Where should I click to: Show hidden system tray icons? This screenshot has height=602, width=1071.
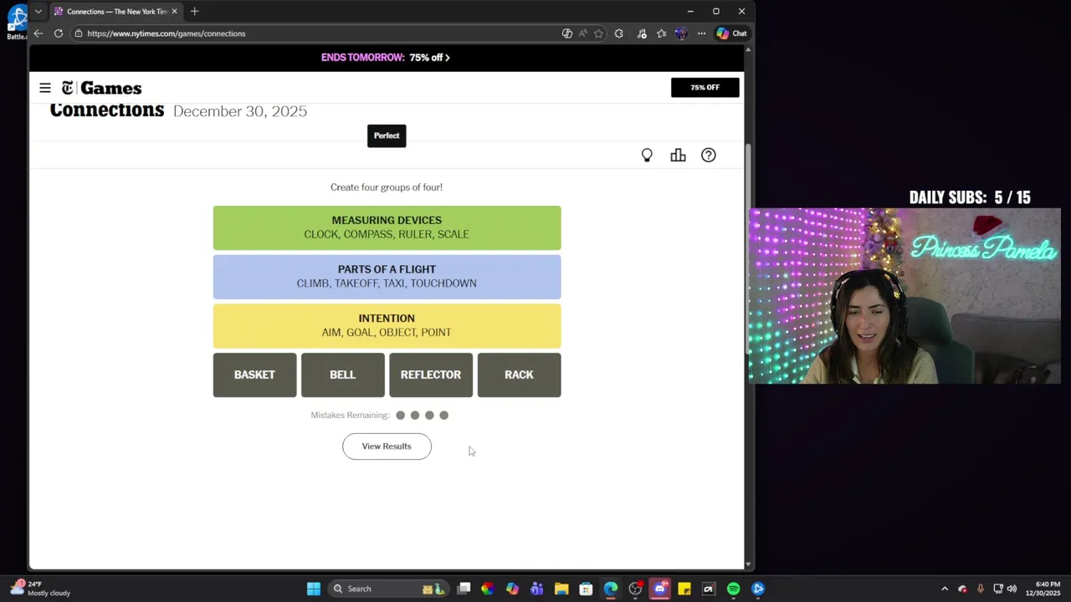[945, 589]
